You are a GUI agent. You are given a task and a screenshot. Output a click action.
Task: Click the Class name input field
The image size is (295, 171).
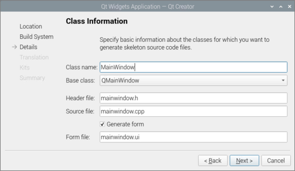[193, 67]
